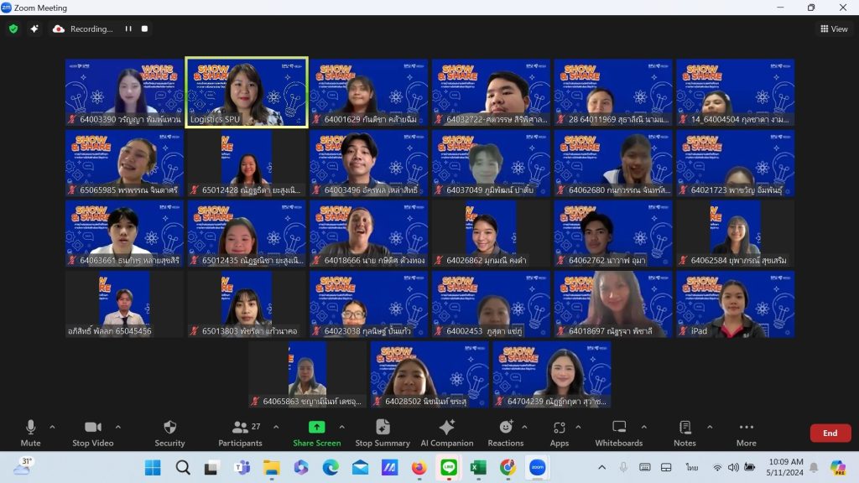
Task: Open weather widget showing 31°
Action: coord(23,466)
